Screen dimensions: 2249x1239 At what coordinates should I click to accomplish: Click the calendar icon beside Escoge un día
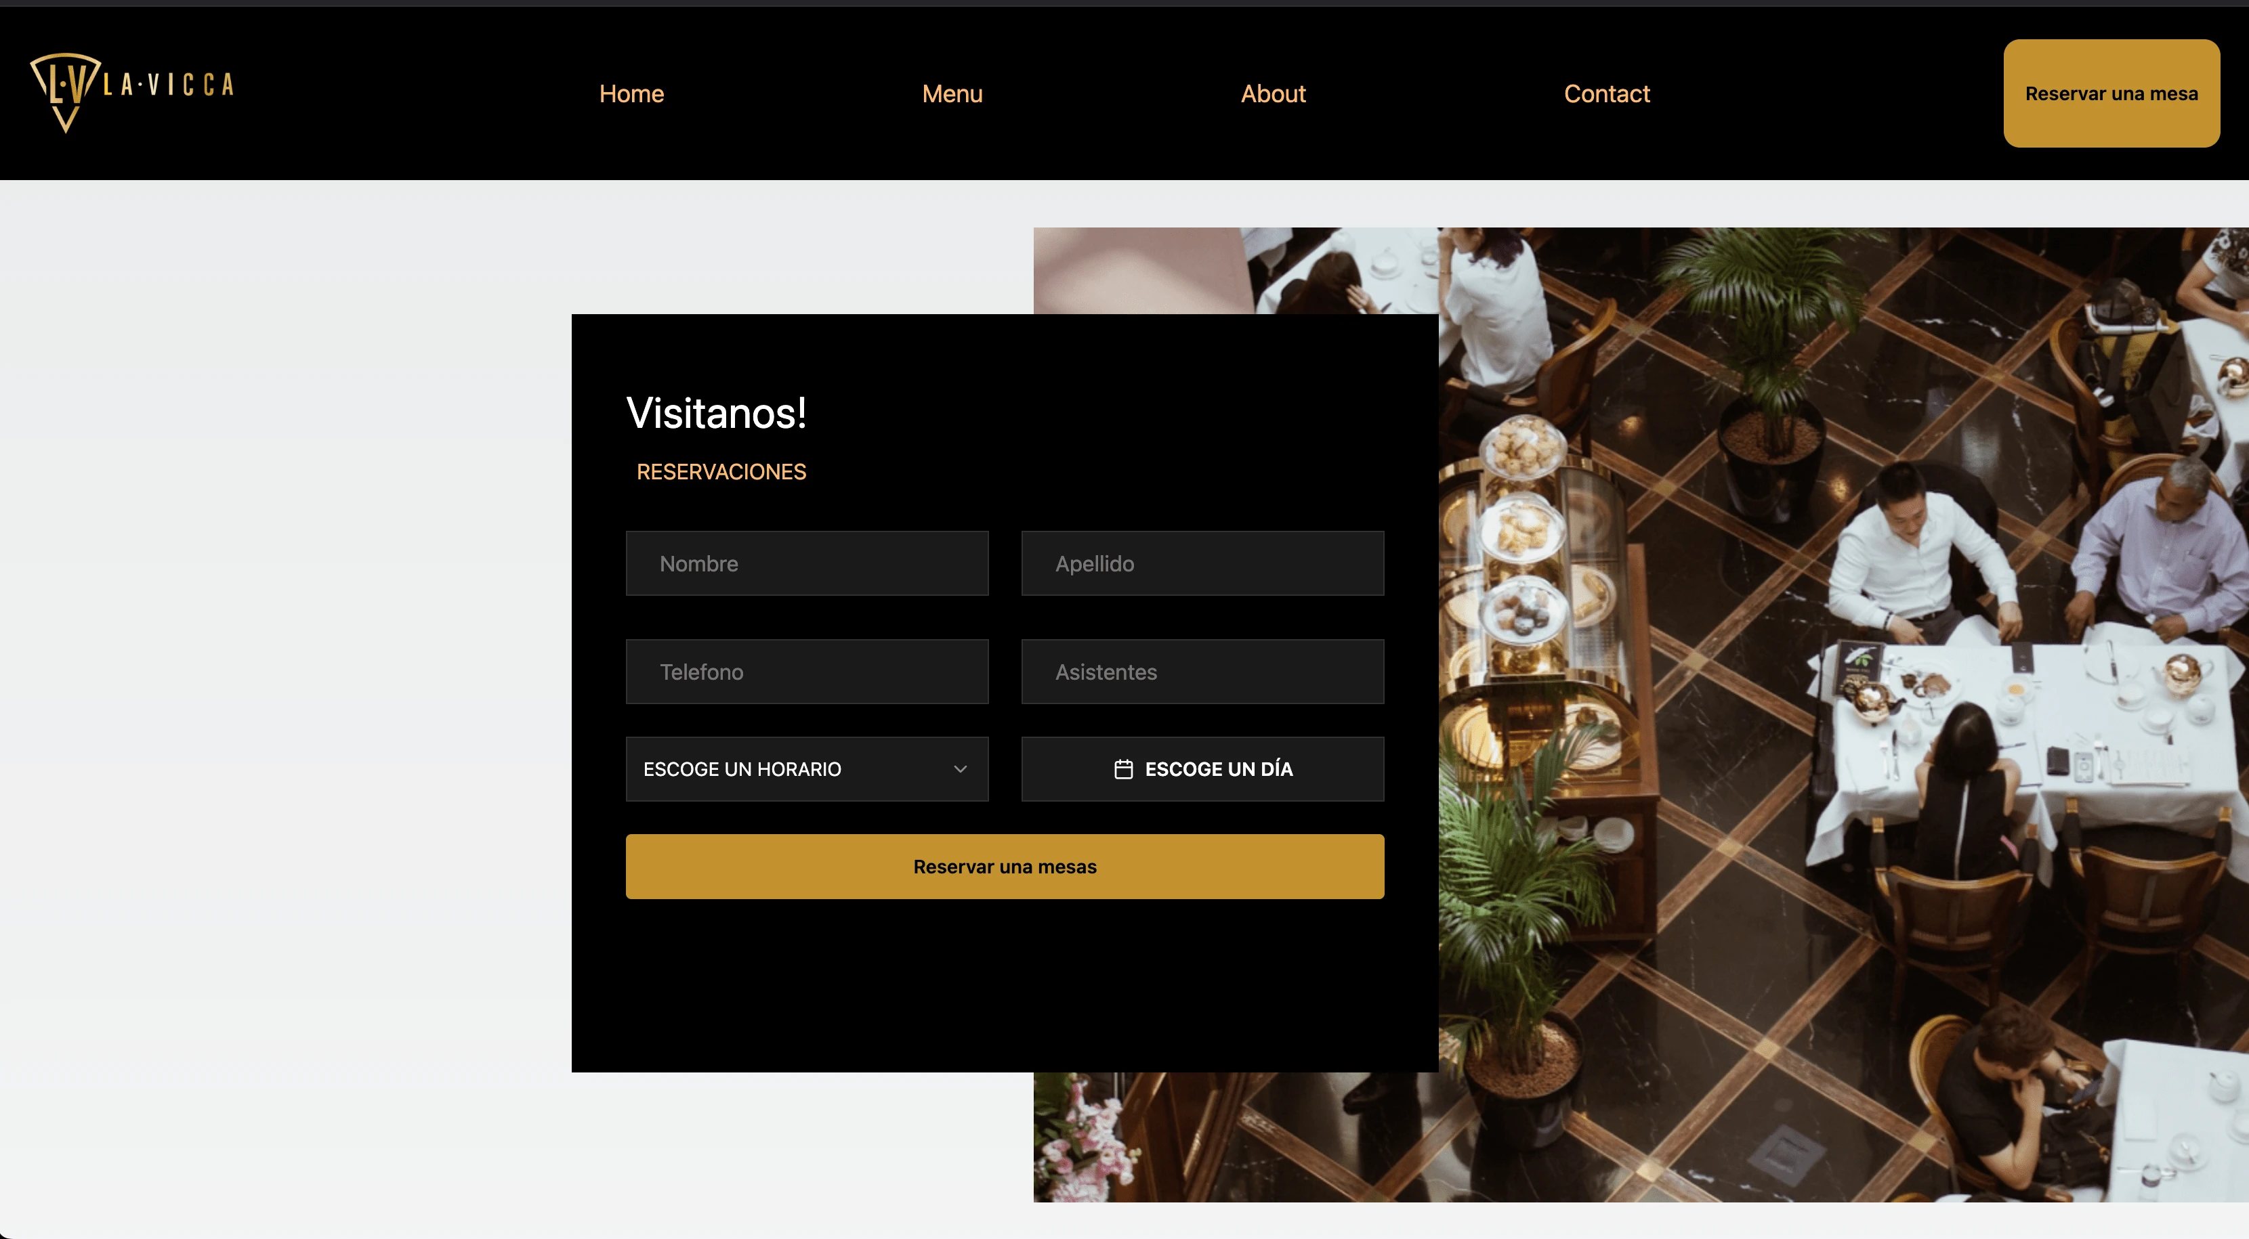(1124, 768)
